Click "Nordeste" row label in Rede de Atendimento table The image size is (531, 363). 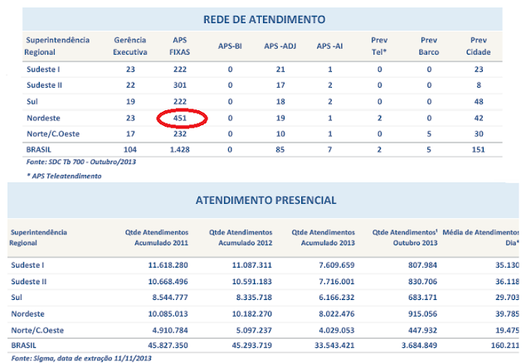(x=43, y=118)
